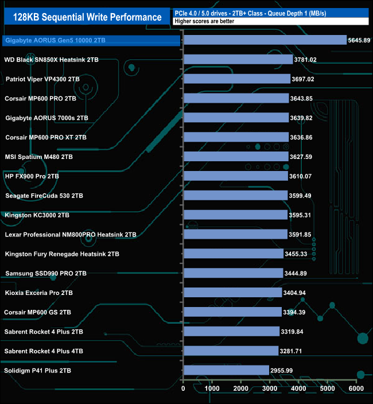The height and width of the screenshot is (404, 373).
Task: Click the 4000 axis tick label
Action: pos(298,389)
